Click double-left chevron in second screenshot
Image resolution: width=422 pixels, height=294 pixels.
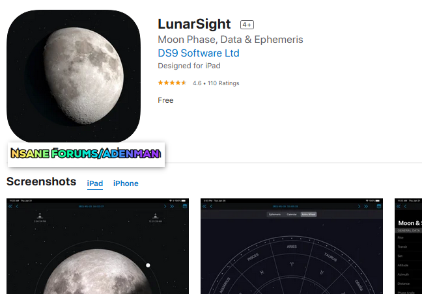pos(204,206)
